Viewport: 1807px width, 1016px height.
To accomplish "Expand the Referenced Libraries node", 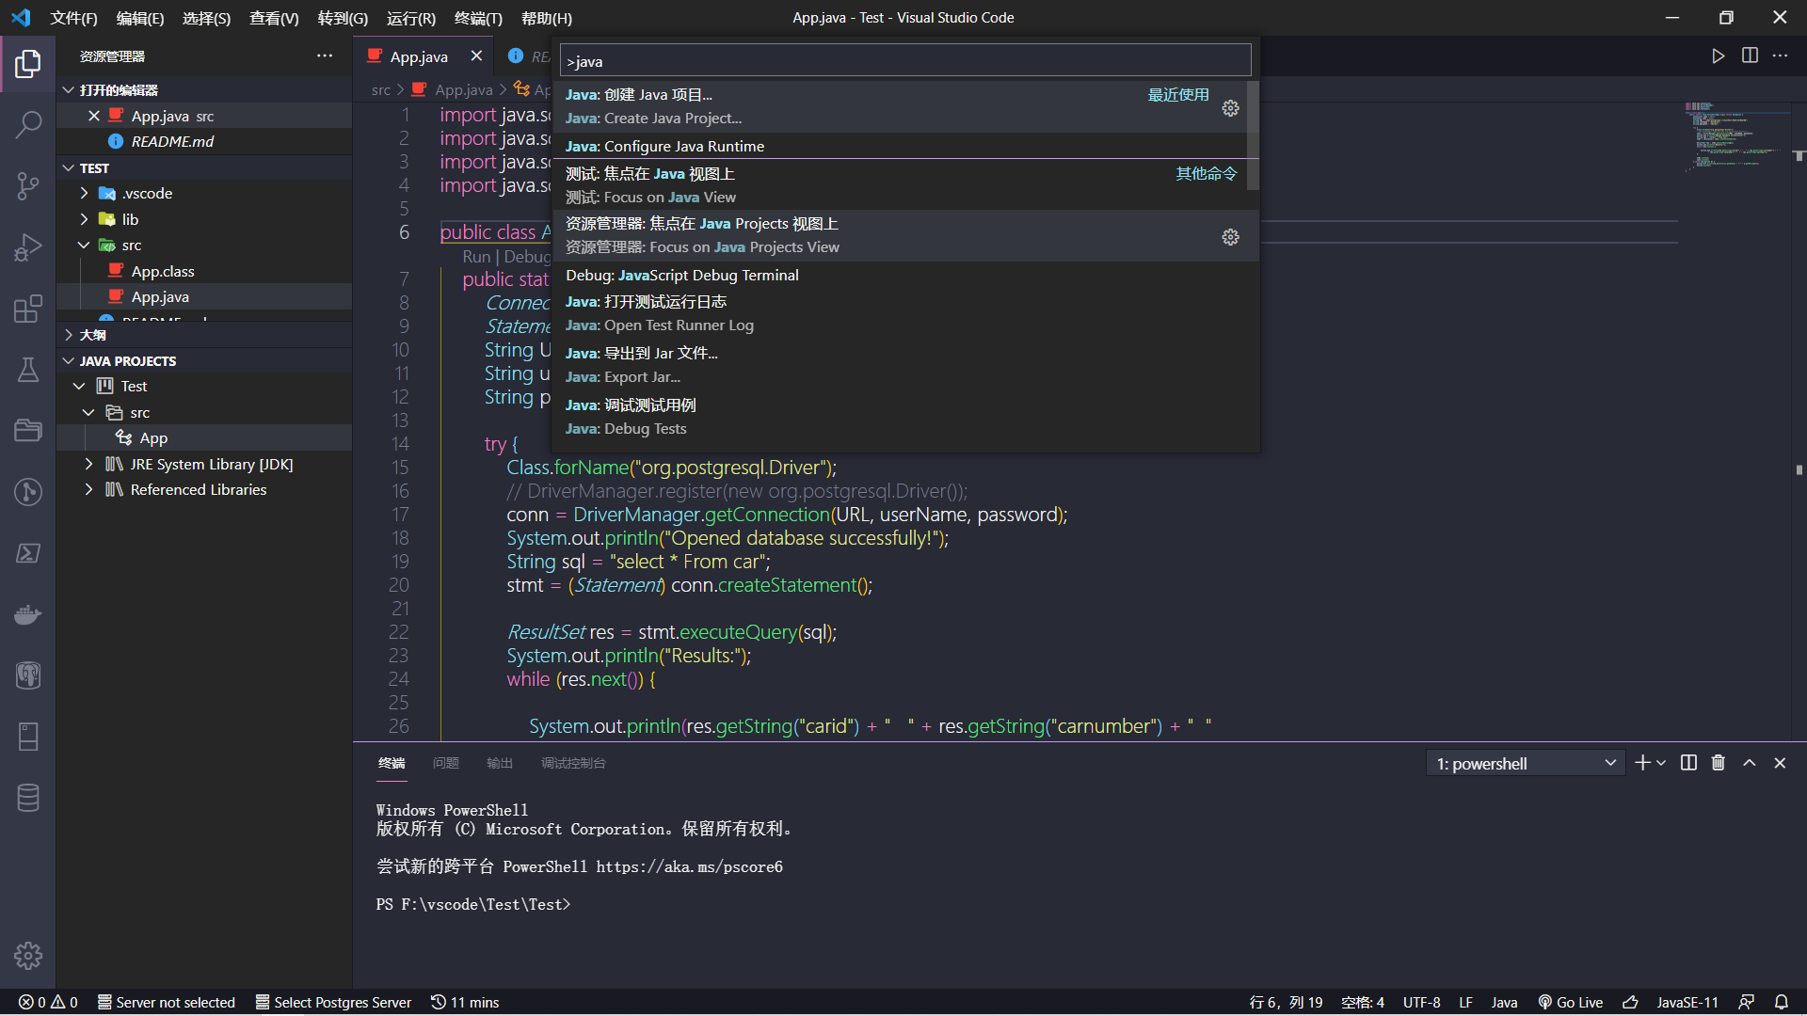I will [89, 489].
